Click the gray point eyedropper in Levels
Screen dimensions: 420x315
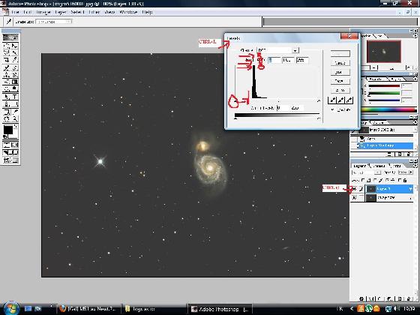pyautogui.click(x=340, y=100)
